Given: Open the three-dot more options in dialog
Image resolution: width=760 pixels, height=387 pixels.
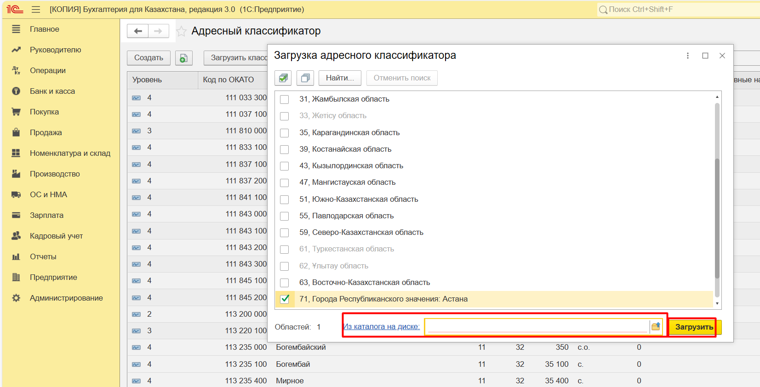Looking at the screenshot, I should coord(688,56).
